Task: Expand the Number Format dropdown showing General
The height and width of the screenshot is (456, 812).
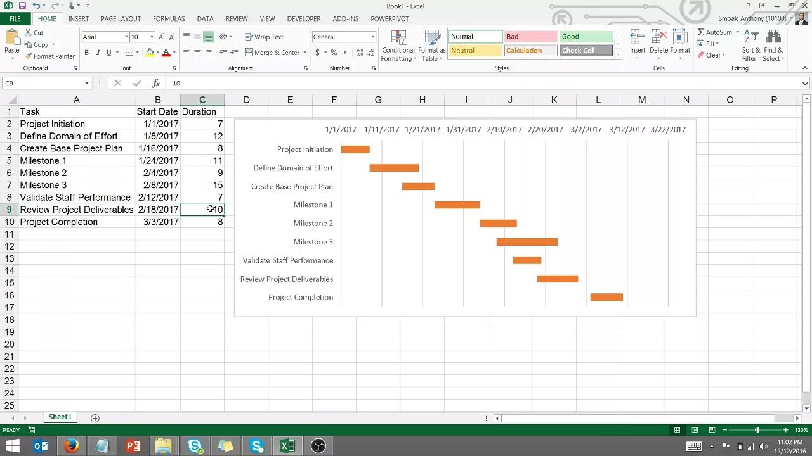Action: (373, 36)
